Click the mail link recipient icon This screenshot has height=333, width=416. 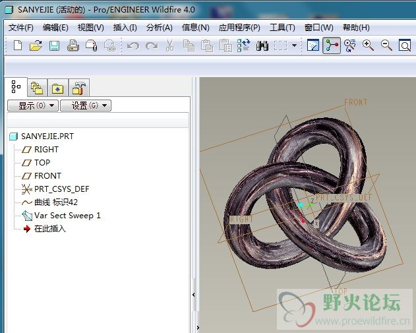(109, 45)
